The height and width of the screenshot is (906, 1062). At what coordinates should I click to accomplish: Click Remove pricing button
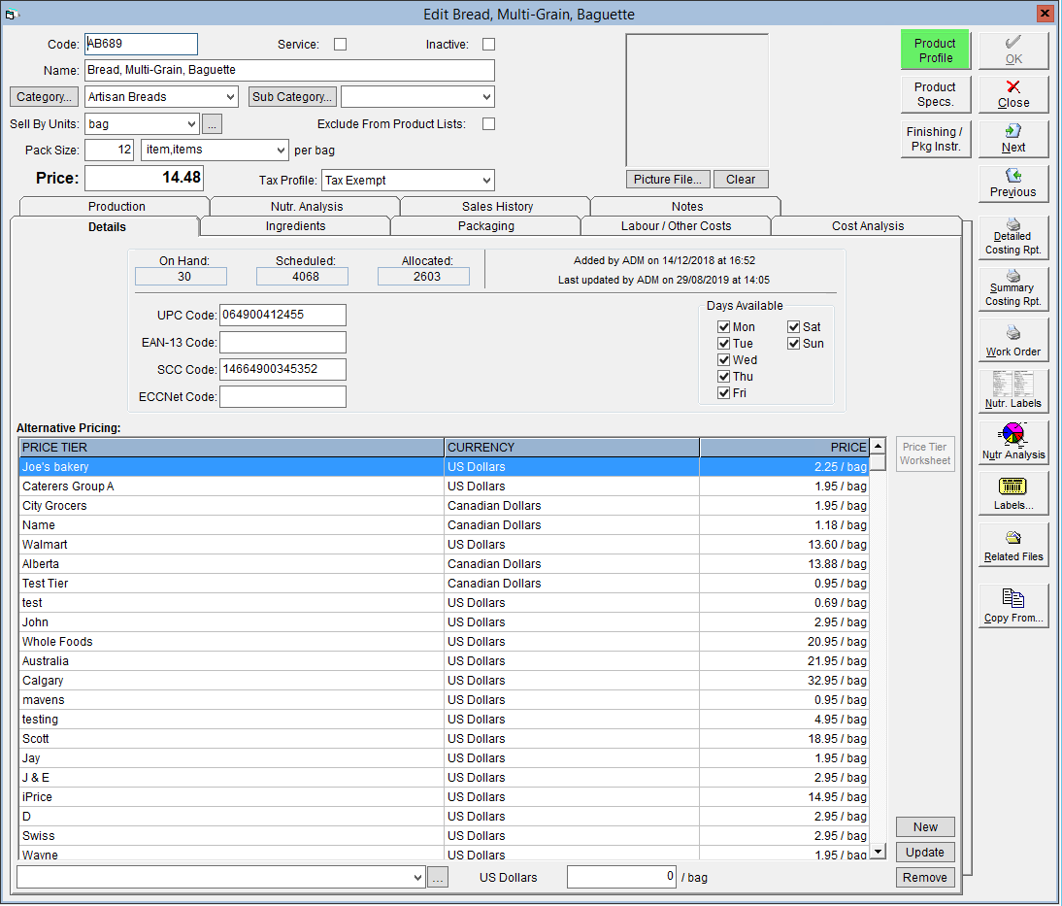pos(925,878)
